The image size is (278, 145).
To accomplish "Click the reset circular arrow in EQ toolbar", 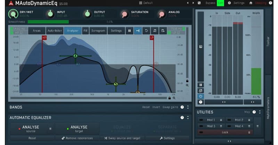I will [146, 31].
